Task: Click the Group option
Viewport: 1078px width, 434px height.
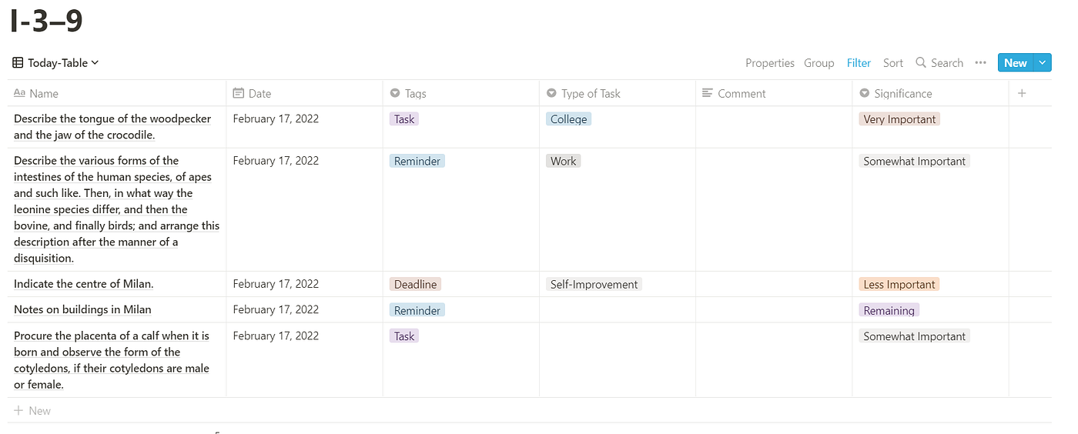Action: click(819, 63)
